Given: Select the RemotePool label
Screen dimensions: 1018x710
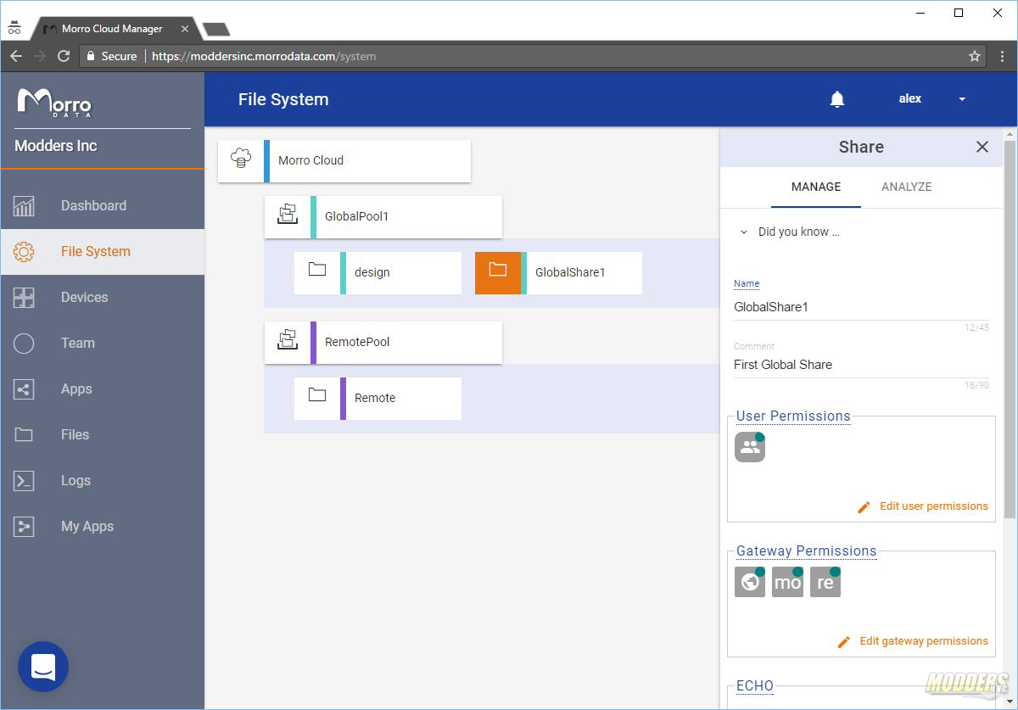Looking at the screenshot, I should pos(357,342).
